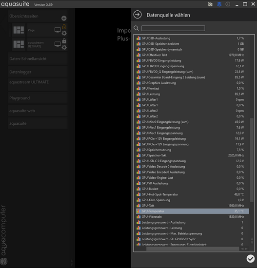Select GPU Speicher-Takt entry
Viewport: 257px width, 268px height.
coord(192,155)
